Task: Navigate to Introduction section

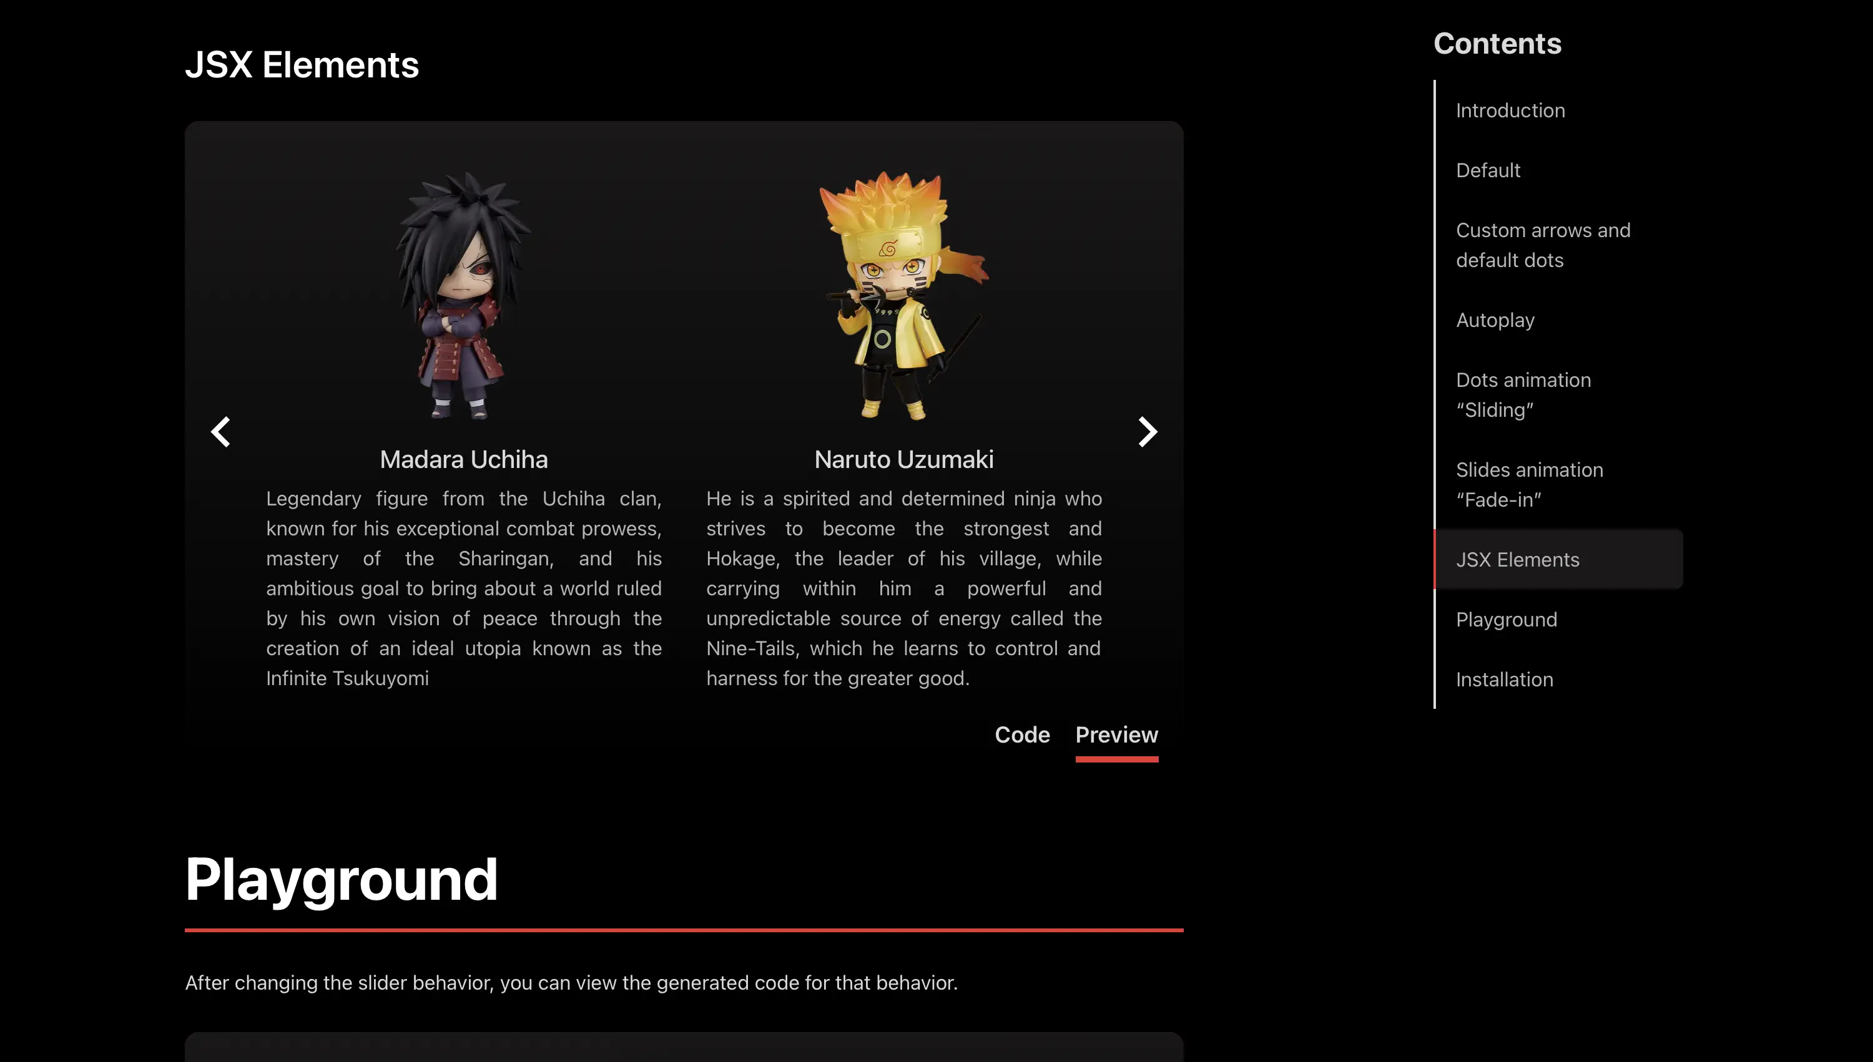Action: [x=1510, y=109]
